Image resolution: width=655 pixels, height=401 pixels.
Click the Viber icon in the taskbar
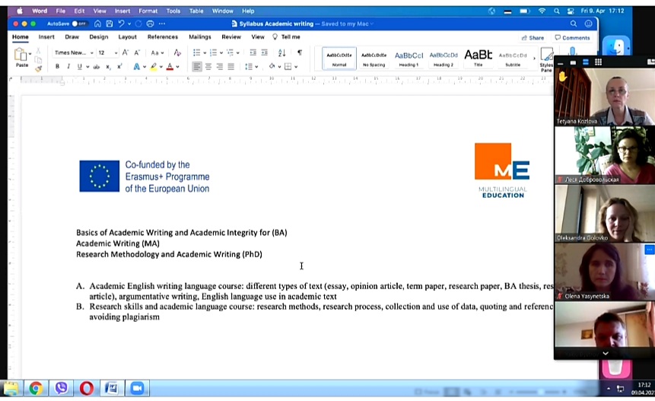(61, 389)
